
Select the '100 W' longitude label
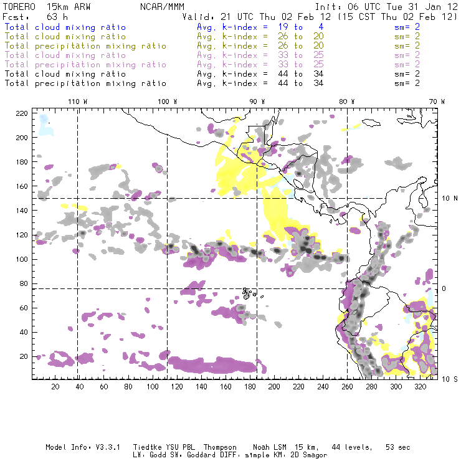pyautogui.click(x=168, y=102)
